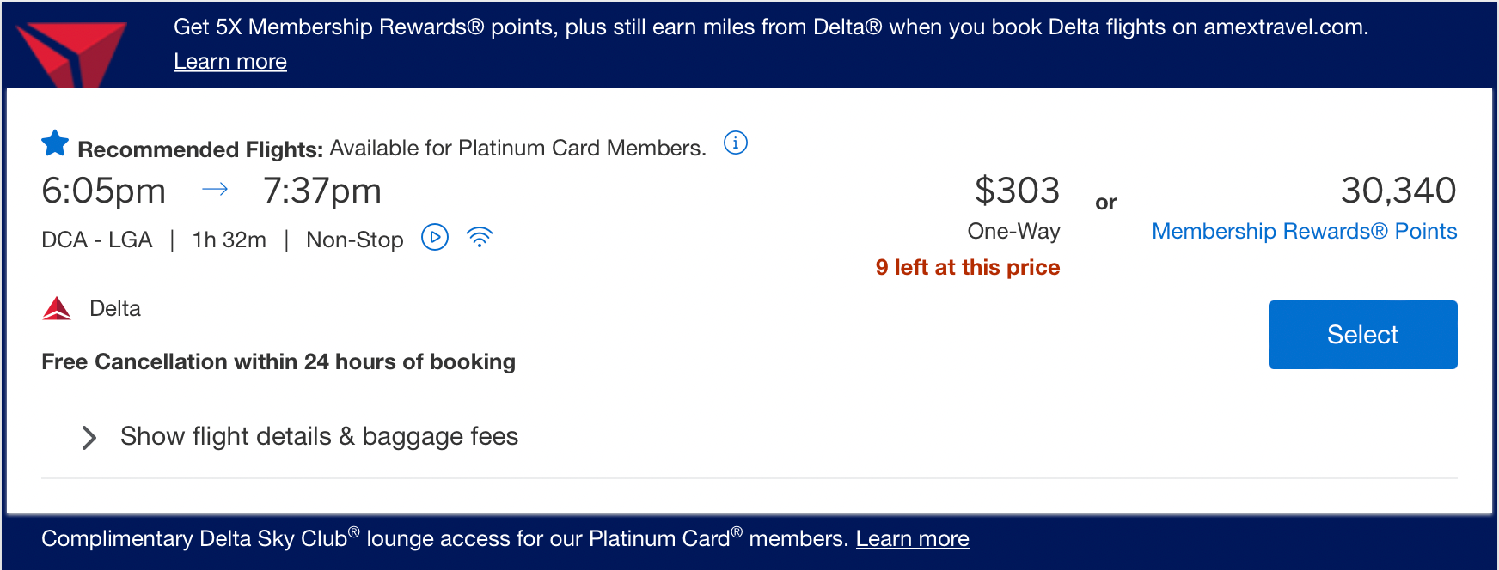Click the arrow between departure and arrival times
Screen dimensions: 1499x570
pos(215,190)
